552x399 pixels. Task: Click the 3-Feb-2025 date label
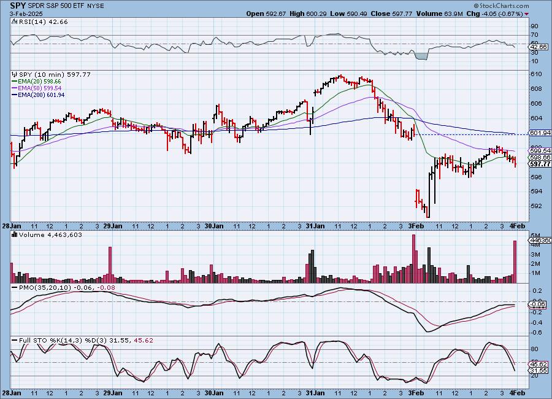[x=26, y=14]
